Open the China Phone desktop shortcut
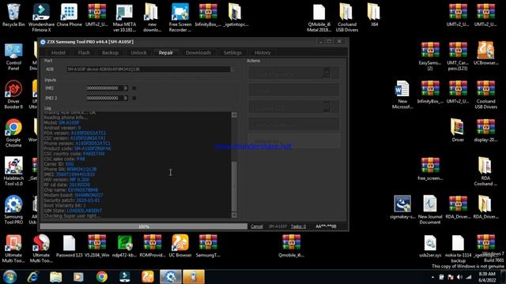Image resolution: width=506 pixels, height=284 pixels. pyautogui.click(x=69, y=15)
